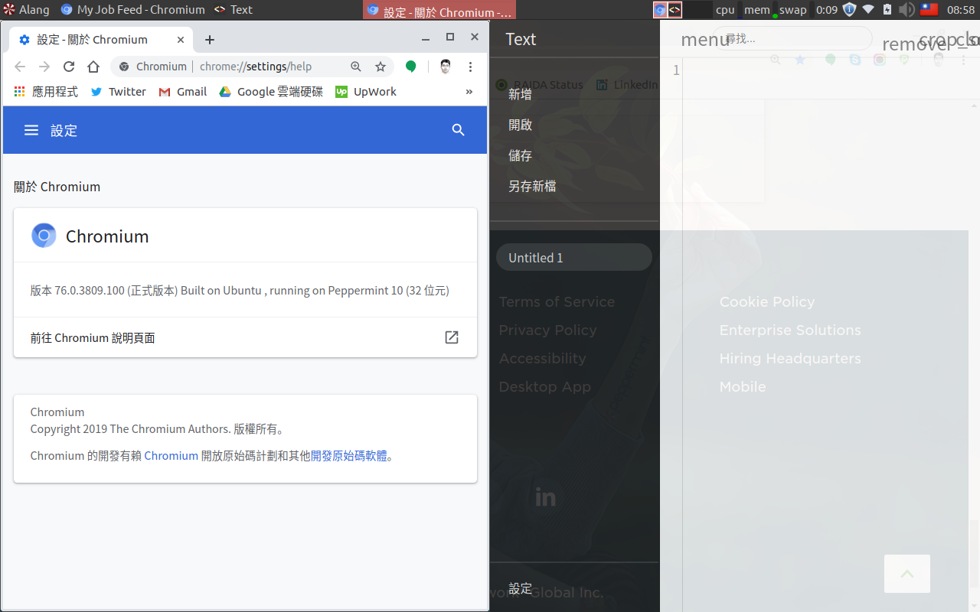The height and width of the screenshot is (612, 980).
Task: Click the chrome://settings/help address field
Action: click(256, 67)
